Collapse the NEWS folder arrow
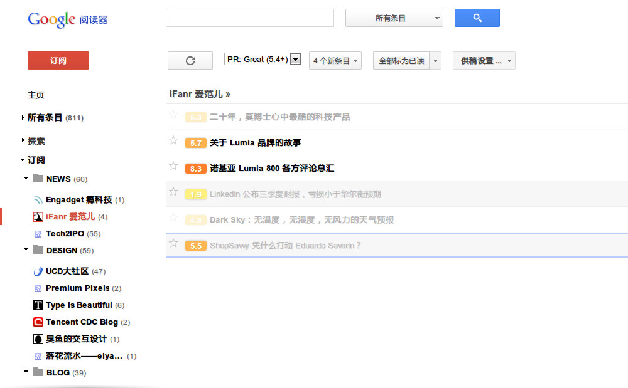The height and width of the screenshot is (388, 628). click(26, 178)
